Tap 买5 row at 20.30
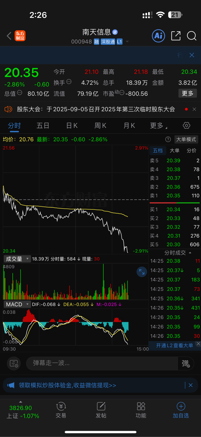Viewport: 201px width, 437px height. tap(175, 245)
